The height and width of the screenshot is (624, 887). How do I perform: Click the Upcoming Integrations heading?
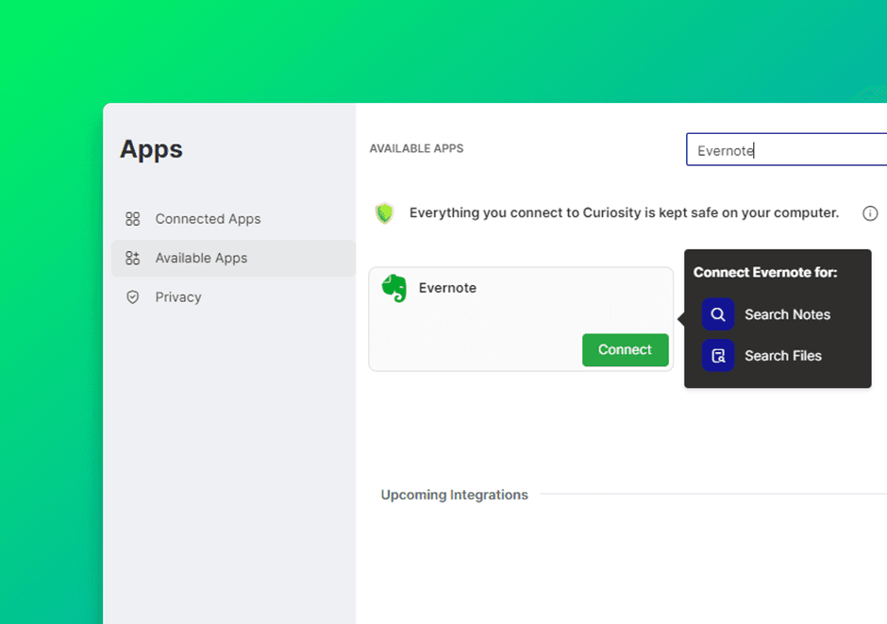454,495
